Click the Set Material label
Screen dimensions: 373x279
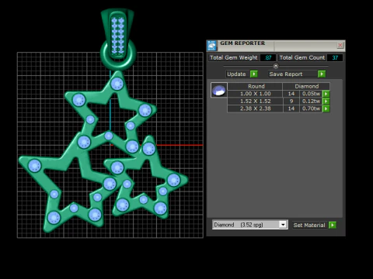[309, 225]
